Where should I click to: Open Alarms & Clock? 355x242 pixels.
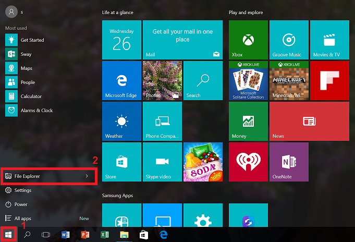click(x=29, y=111)
